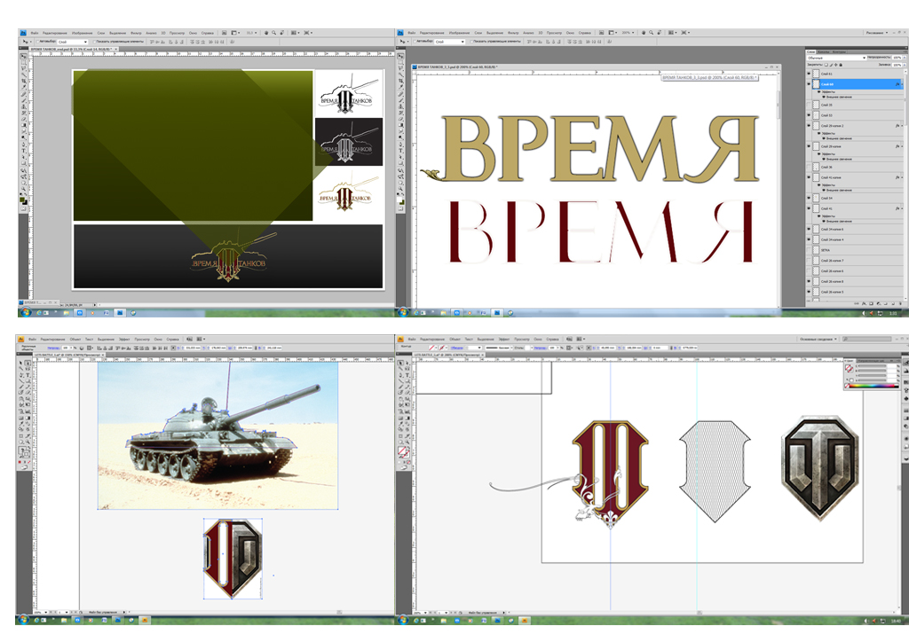Click Windows Start button in top-left screenshot taskbar

(x=26, y=312)
